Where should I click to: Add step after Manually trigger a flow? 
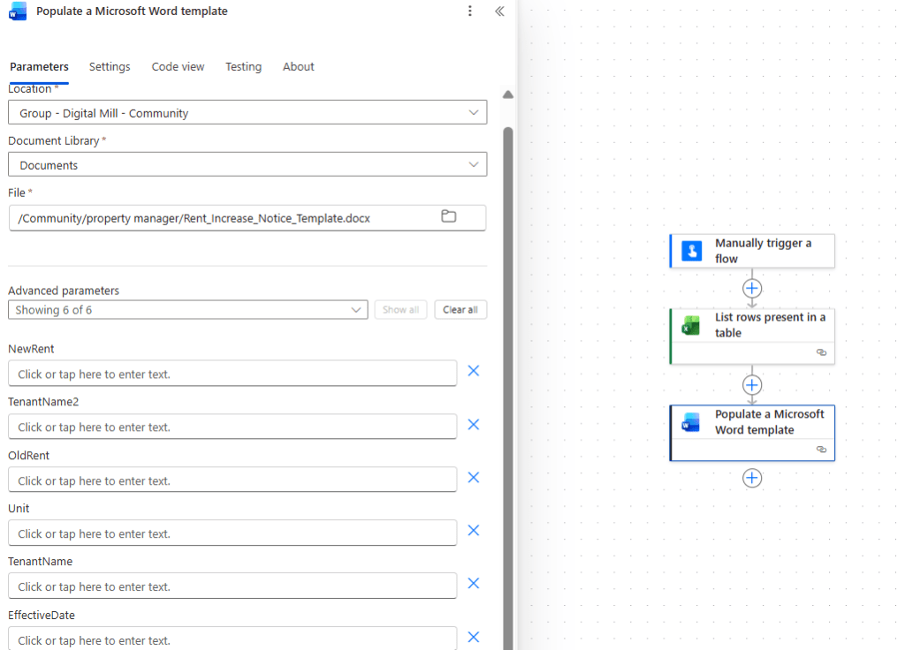tap(752, 289)
